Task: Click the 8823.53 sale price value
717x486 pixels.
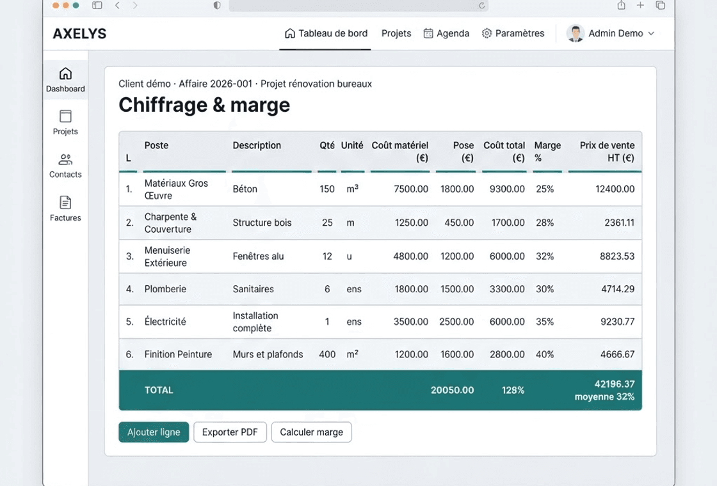Action: [x=617, y=256]
